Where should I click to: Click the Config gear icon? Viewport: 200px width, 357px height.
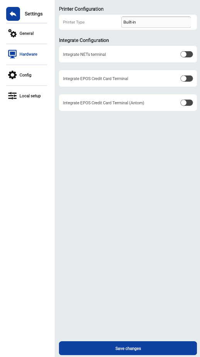(x=12, y=75)
